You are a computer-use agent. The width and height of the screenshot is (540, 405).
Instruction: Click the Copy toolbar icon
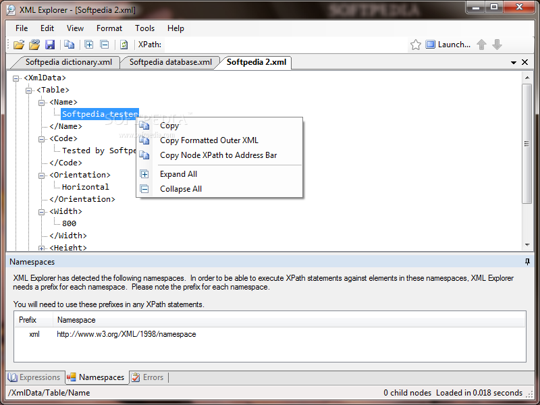(70, 45)
